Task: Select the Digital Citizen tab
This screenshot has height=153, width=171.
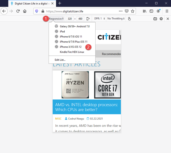Action: (x=32, y=3)
